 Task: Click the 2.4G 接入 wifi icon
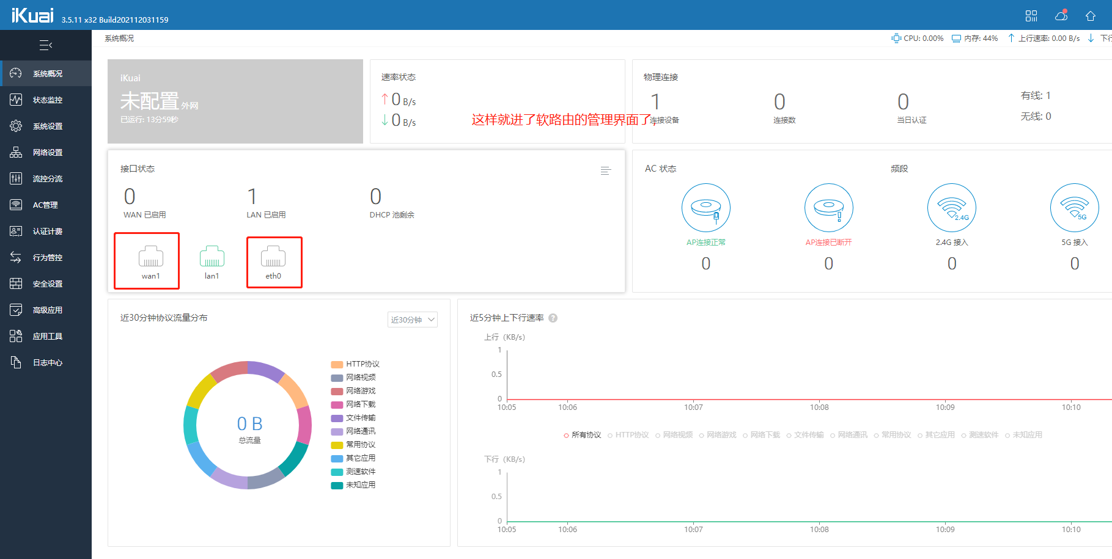pos(952,208)
